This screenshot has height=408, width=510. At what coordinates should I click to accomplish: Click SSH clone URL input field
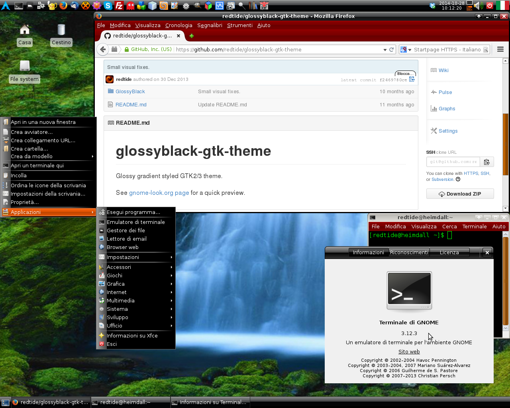pos(453,162)
